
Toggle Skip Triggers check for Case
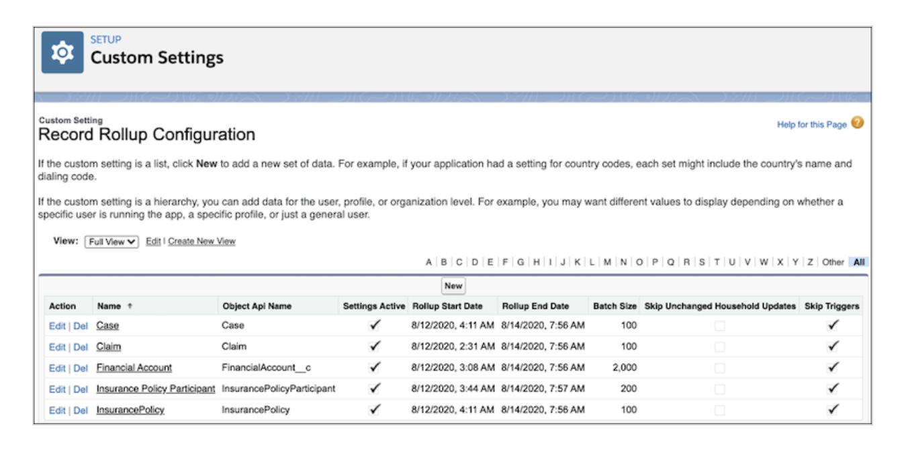pos(833,325)
